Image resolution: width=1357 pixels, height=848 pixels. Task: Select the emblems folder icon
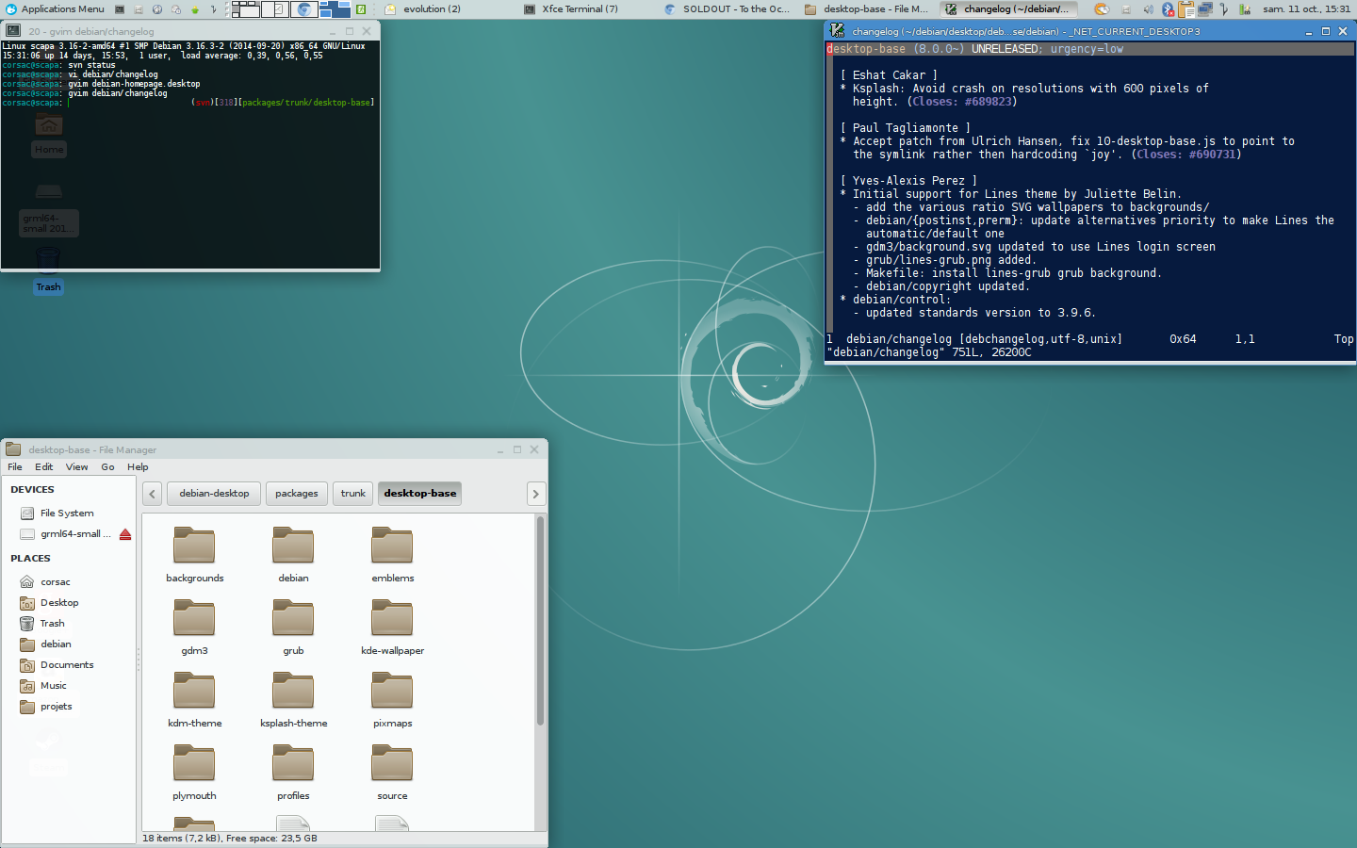click(392, 546)
